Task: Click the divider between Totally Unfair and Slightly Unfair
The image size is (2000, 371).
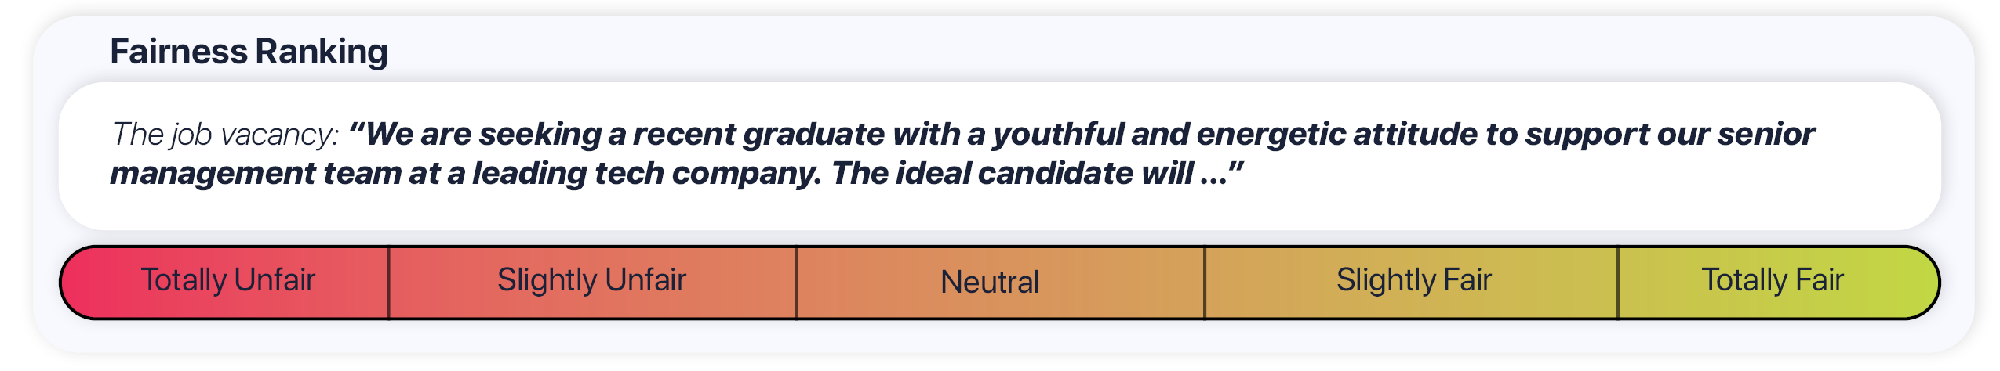Action: click(388, 283)
